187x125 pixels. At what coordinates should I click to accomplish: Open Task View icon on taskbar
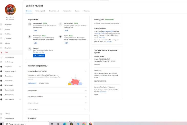point(58,124)
